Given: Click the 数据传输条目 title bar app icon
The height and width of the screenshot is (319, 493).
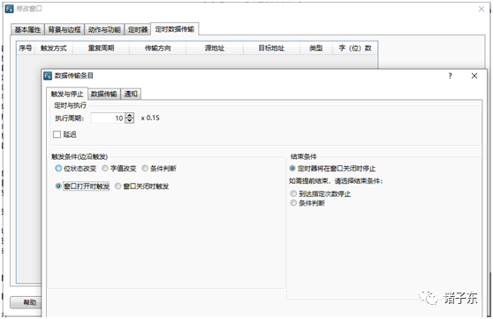Looking at the screenshot, I should coord(48,75).
